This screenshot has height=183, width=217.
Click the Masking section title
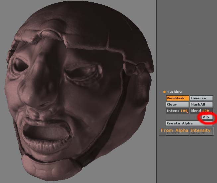tap(174, 92)
